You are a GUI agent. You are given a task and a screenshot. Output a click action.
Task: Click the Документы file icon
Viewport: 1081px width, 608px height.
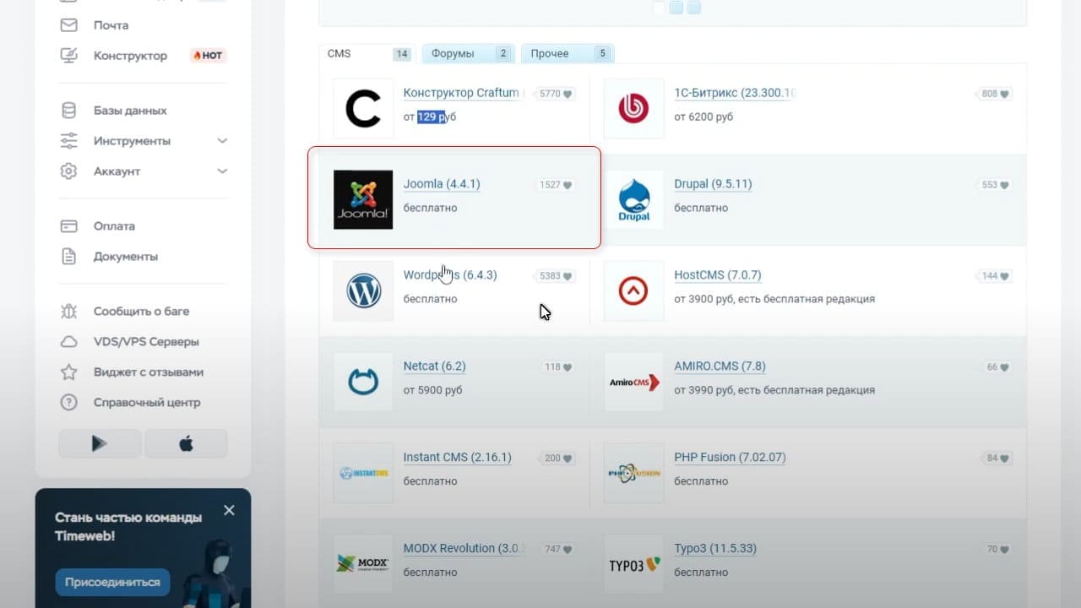pos(69,257)
